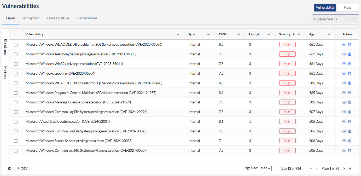
Task: Expand the Filters side panel
Action: 5,73
